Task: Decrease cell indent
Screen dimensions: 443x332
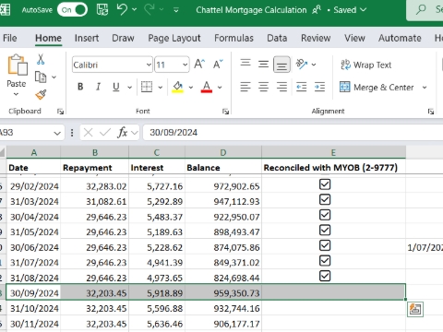Action: pos(301,87)
